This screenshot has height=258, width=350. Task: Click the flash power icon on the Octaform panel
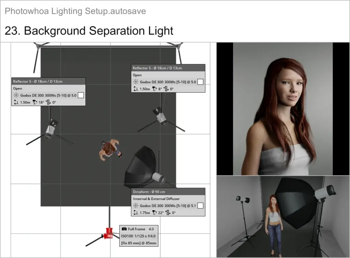coord(136,205)
